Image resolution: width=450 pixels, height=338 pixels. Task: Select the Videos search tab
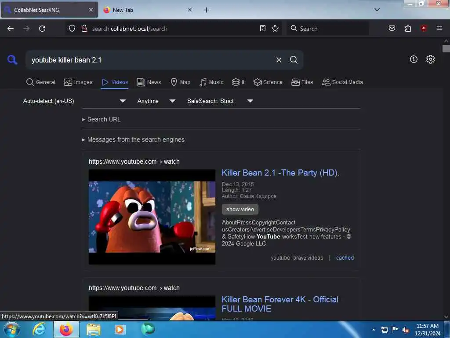pyautogui.click(x=115, y=82)
